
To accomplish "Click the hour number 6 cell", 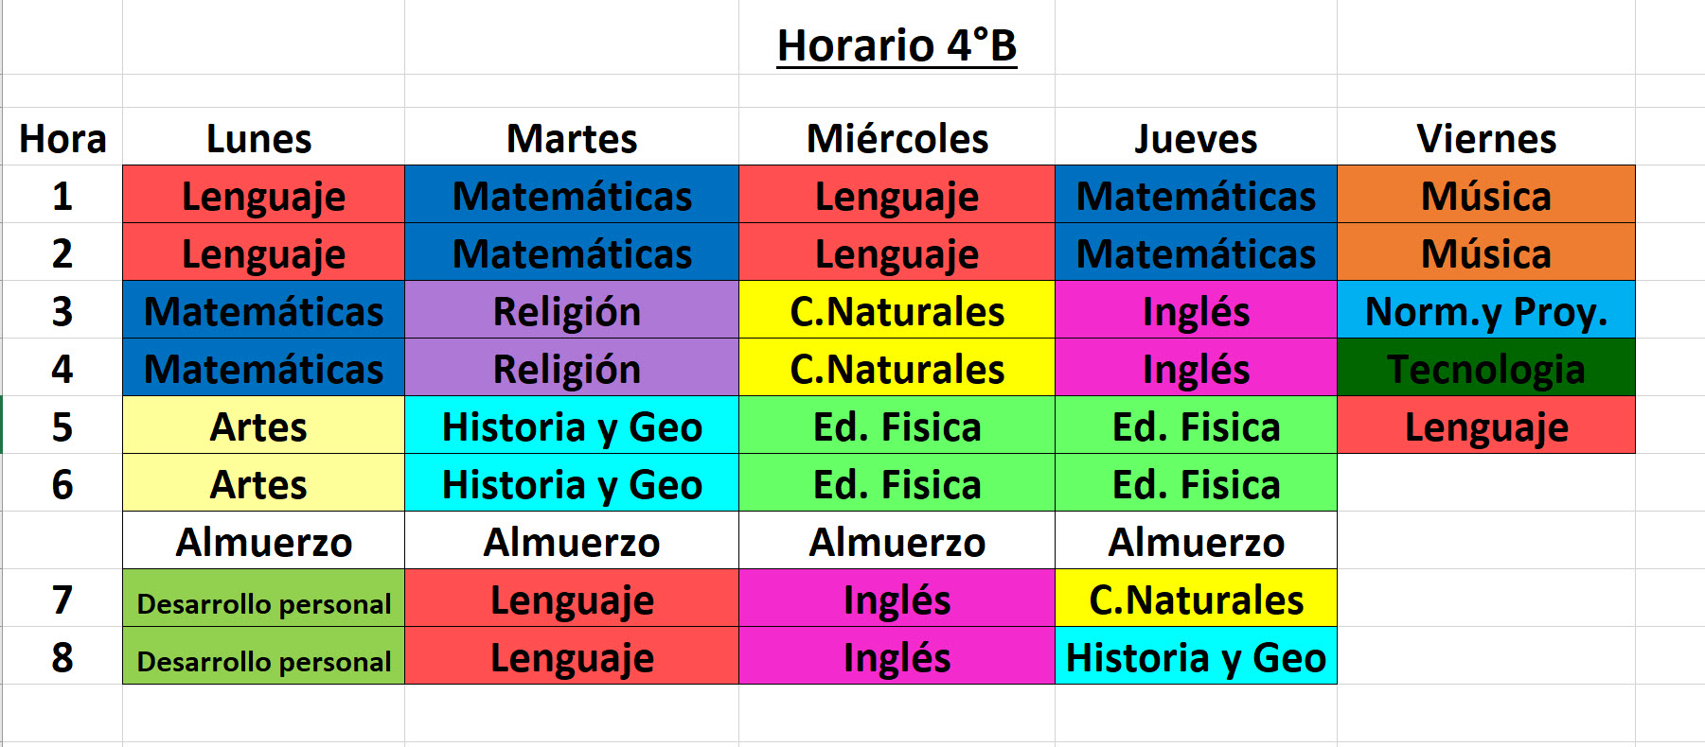I will pos(62,484).
